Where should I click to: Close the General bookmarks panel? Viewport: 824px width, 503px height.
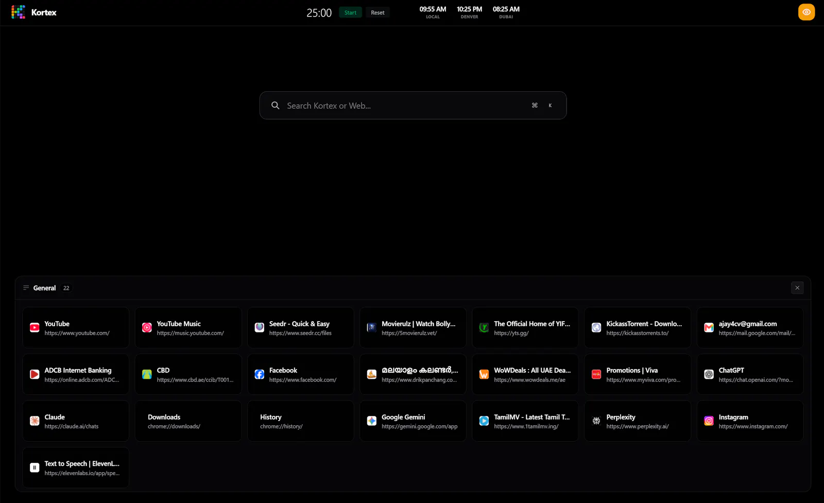[x=797, y=288]
